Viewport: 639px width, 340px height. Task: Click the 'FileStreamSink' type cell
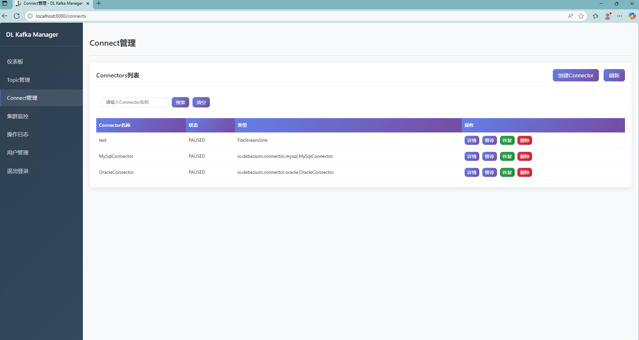coord(348,140)
